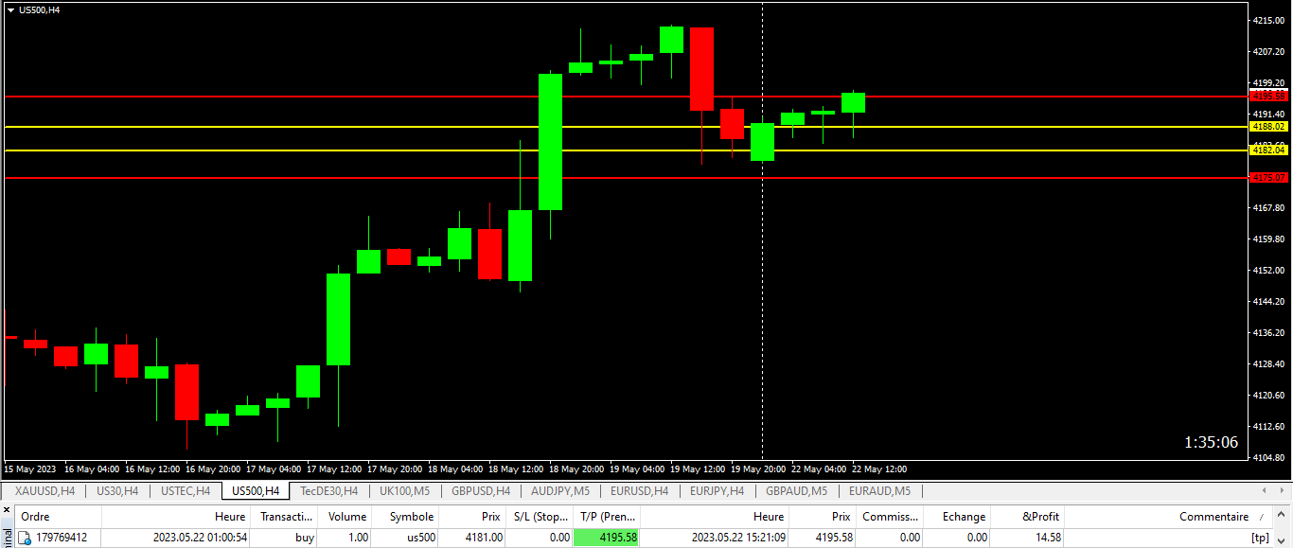Click the 4104.80 price axis label

[1267, 457]
